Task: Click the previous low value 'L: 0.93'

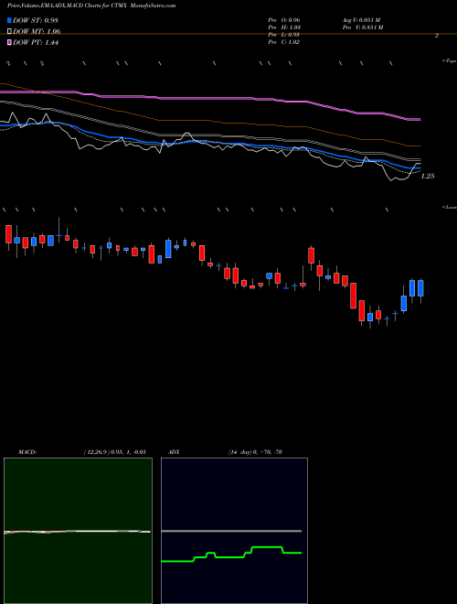Action: coord(292,35)
